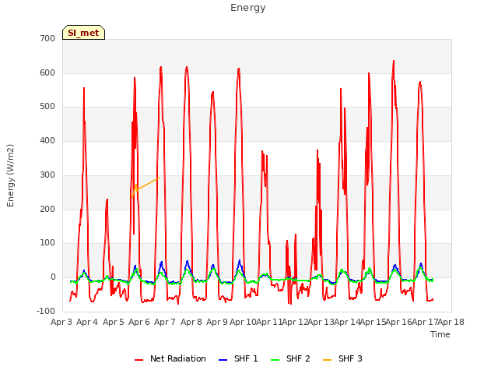Screen dimensions: 498x374
Task: Select the Apr 6 tick label
Action: pyautogui.click(x=139, y=322)
